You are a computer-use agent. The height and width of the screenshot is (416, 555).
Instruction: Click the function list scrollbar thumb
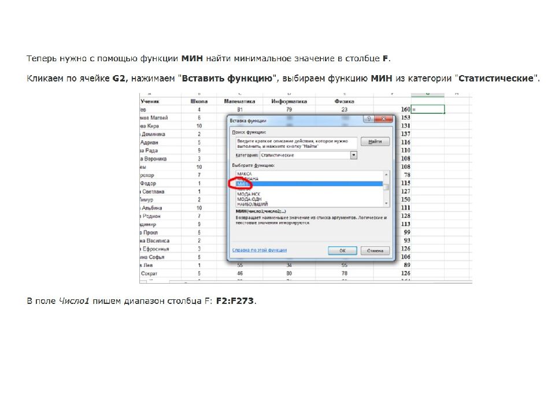tap(387, 187)
